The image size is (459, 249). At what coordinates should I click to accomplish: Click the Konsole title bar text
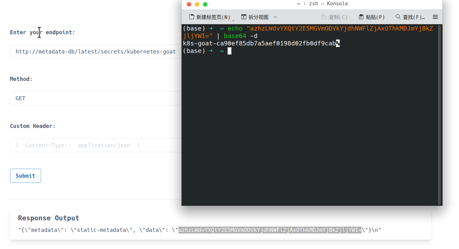(322, 4)
